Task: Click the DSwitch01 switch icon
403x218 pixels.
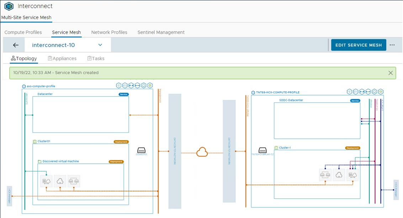Action: (141, 150)
